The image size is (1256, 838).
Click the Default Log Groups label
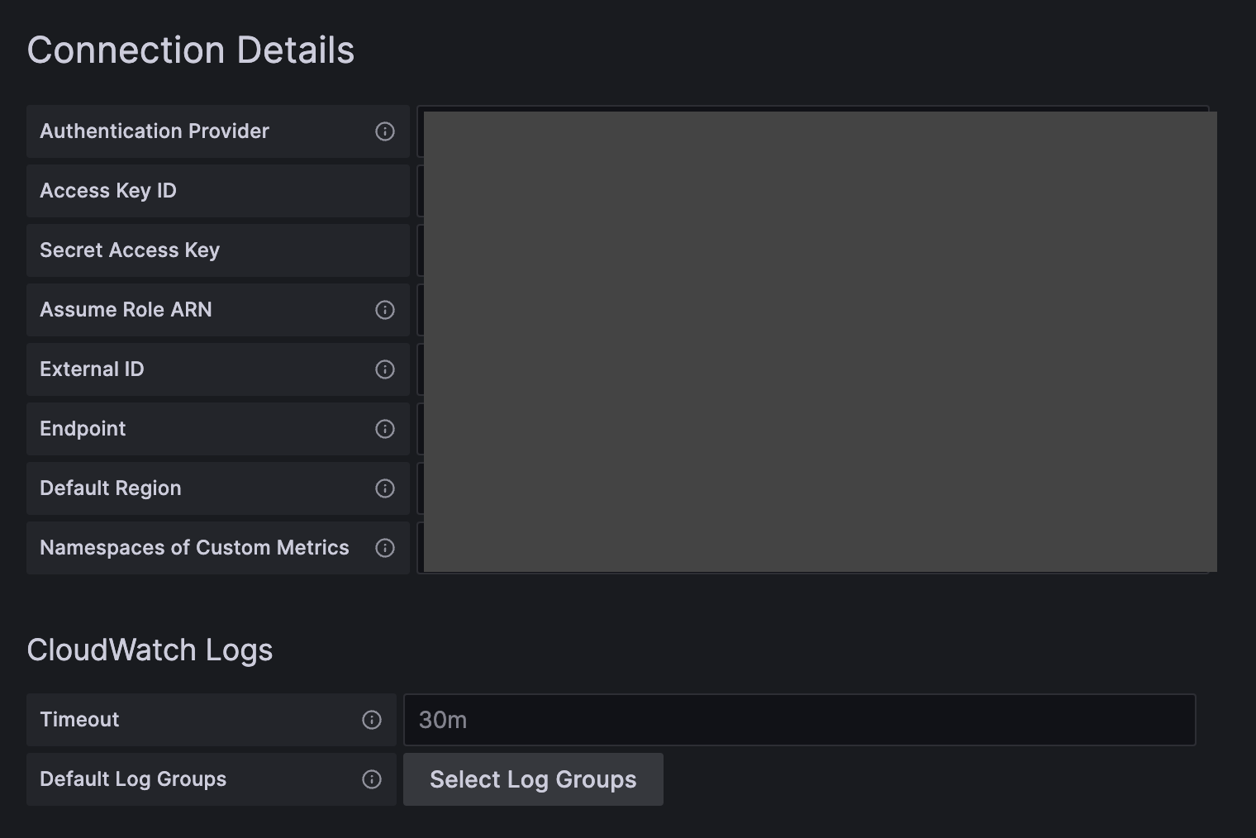click(133, 779)
